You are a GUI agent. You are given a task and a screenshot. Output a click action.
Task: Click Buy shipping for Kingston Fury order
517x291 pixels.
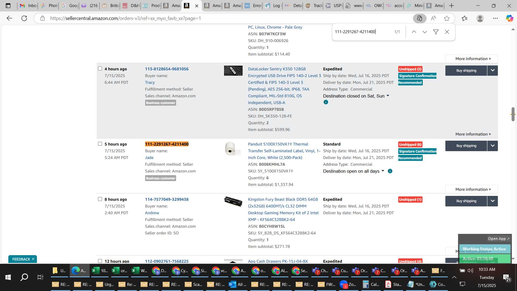tap(466, 201)
